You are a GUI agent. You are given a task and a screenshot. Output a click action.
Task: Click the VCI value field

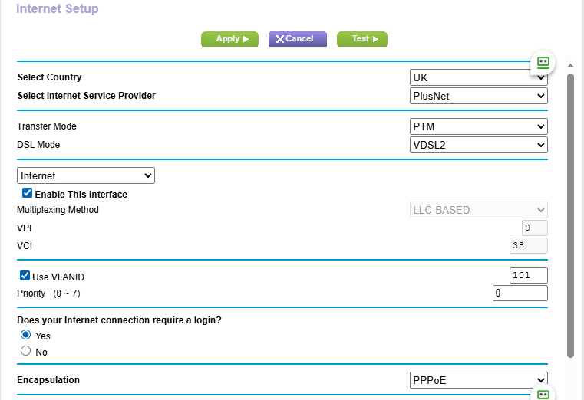(528, 245)
